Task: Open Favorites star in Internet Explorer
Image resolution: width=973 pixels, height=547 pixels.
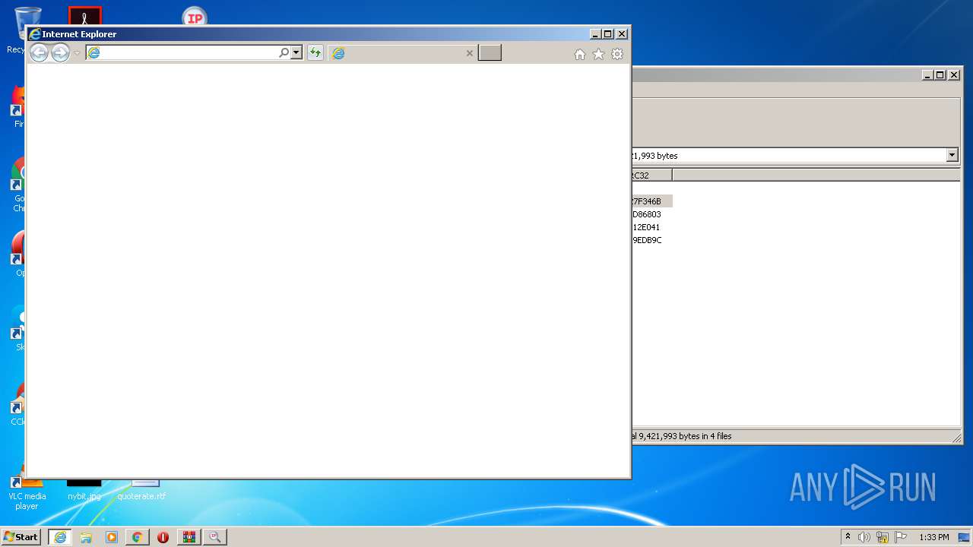Action: click(x=598, y=54)
